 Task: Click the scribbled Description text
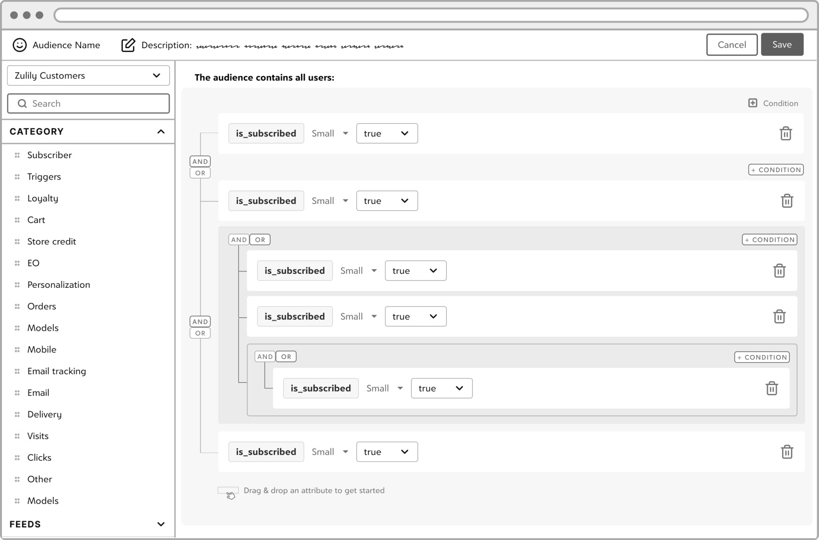[300, 46]
